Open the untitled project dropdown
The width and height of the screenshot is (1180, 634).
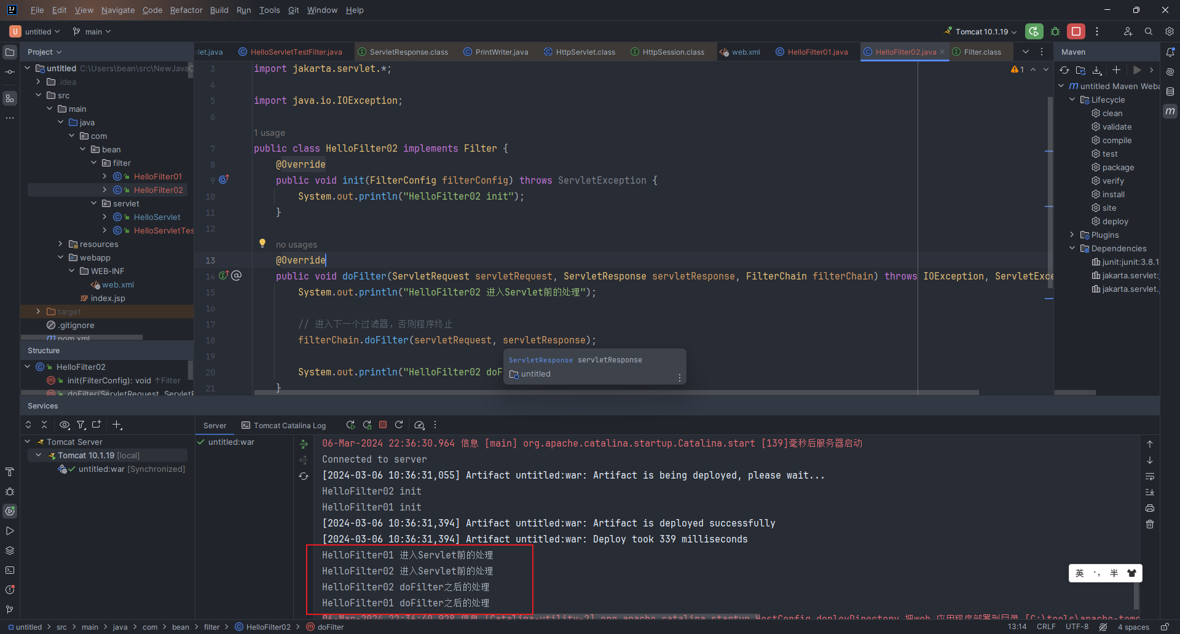click(35, 31)
